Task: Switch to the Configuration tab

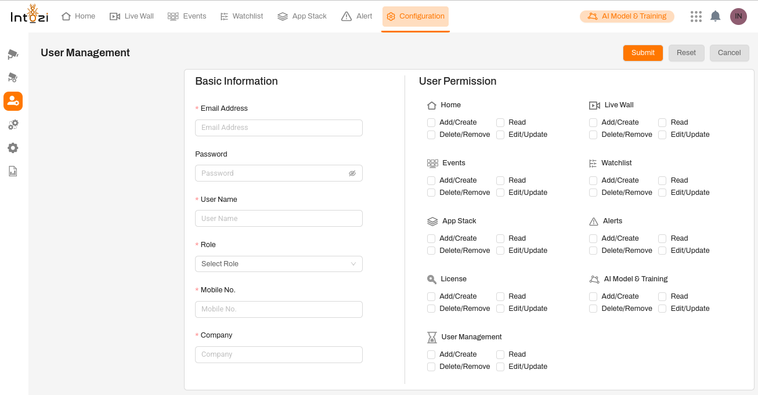Action: point(415,17)
